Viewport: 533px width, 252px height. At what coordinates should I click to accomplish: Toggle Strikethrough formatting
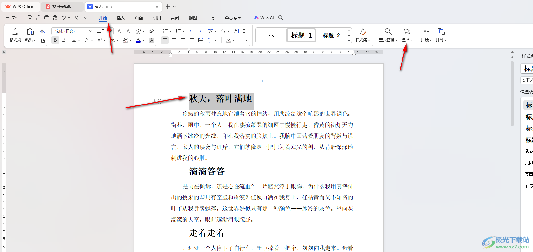(87, 40)
